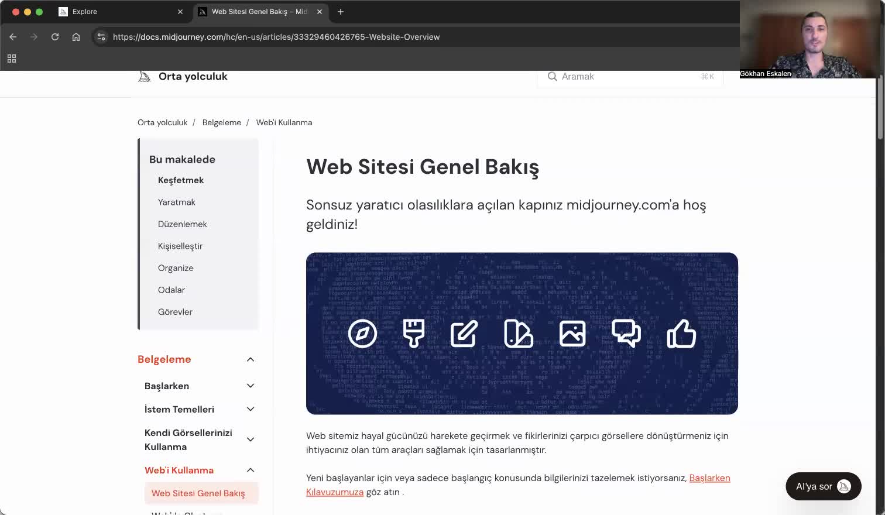Click the Orta yolculuk site title
This screenshot has width=885, height=515.
click(193, 77)
